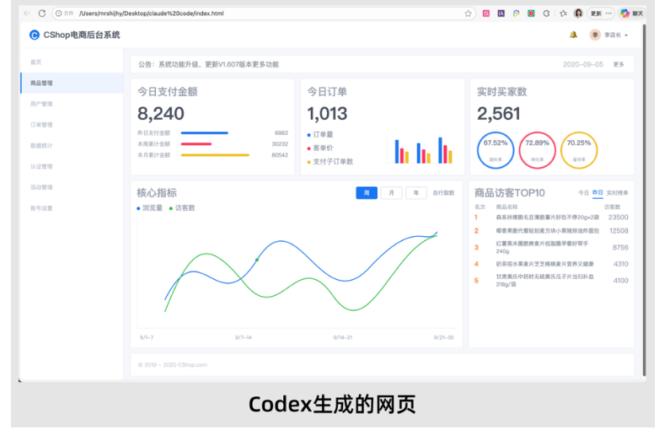Open 订单管理 in the sidebar
The height and width of the screenshot is (430, 659).
41,125
